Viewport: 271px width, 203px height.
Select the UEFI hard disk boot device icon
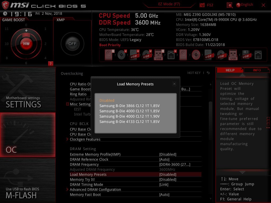click(109, 55)
